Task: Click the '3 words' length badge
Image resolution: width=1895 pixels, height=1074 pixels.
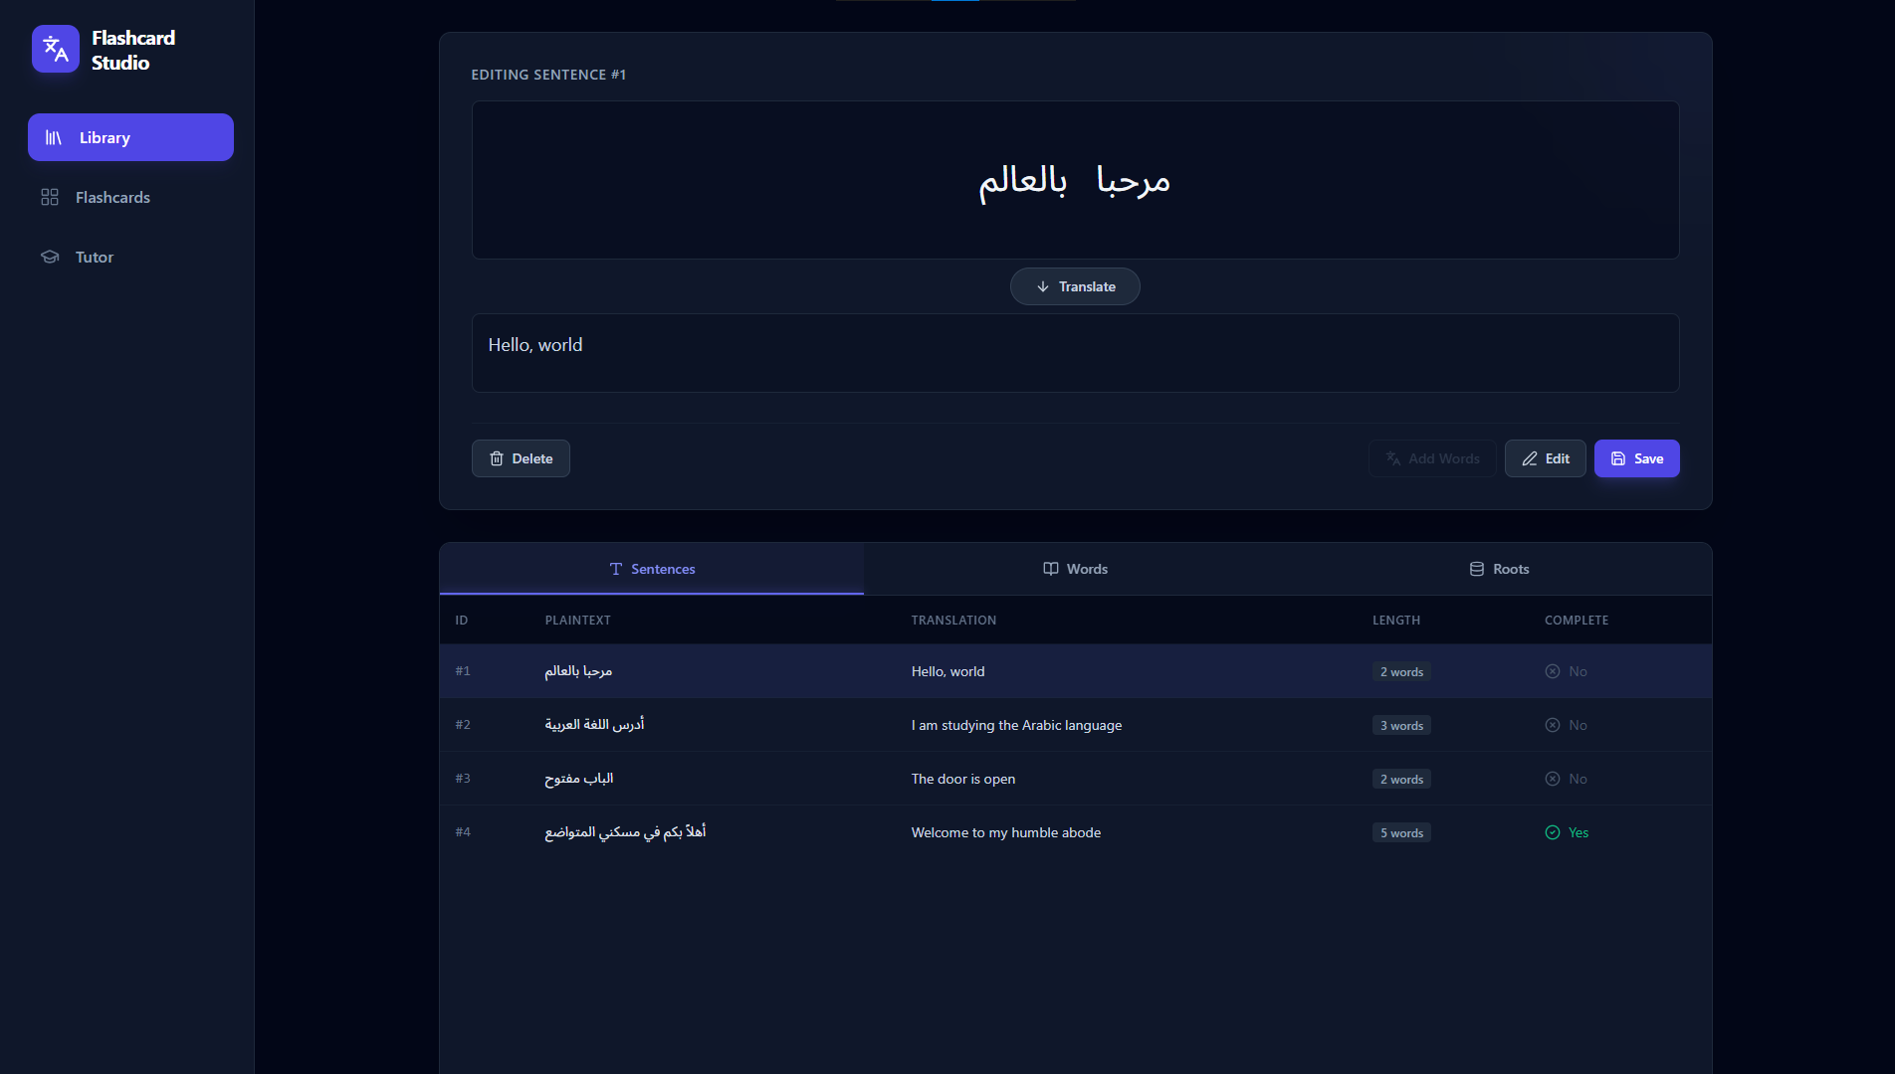Action: pos(1401,725)
